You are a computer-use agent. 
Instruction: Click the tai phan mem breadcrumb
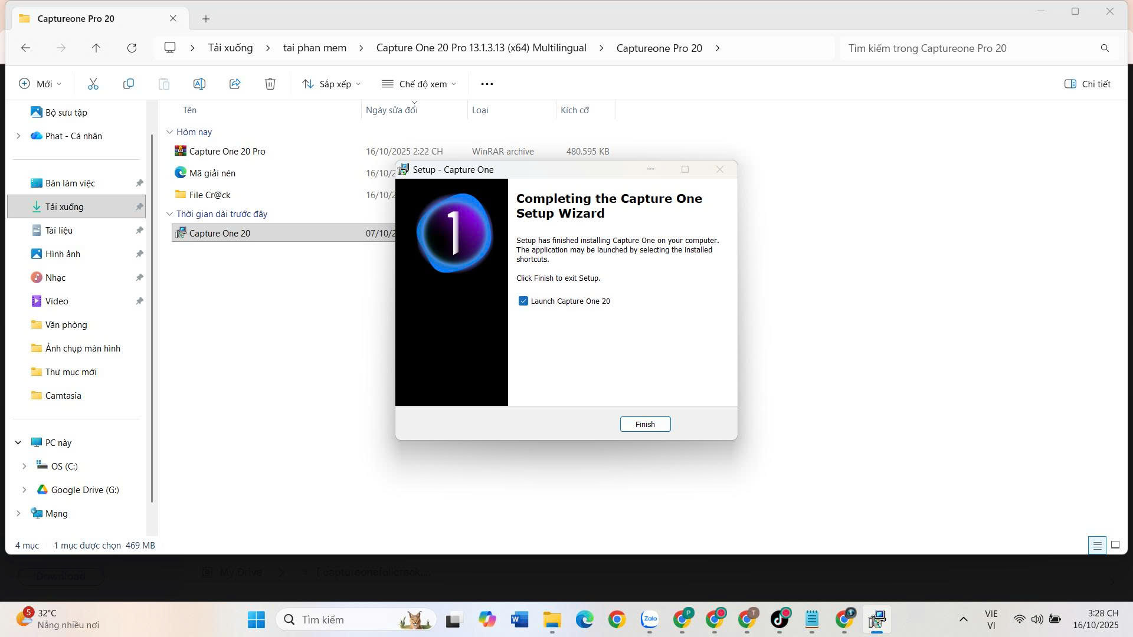[x=315, y=48]
